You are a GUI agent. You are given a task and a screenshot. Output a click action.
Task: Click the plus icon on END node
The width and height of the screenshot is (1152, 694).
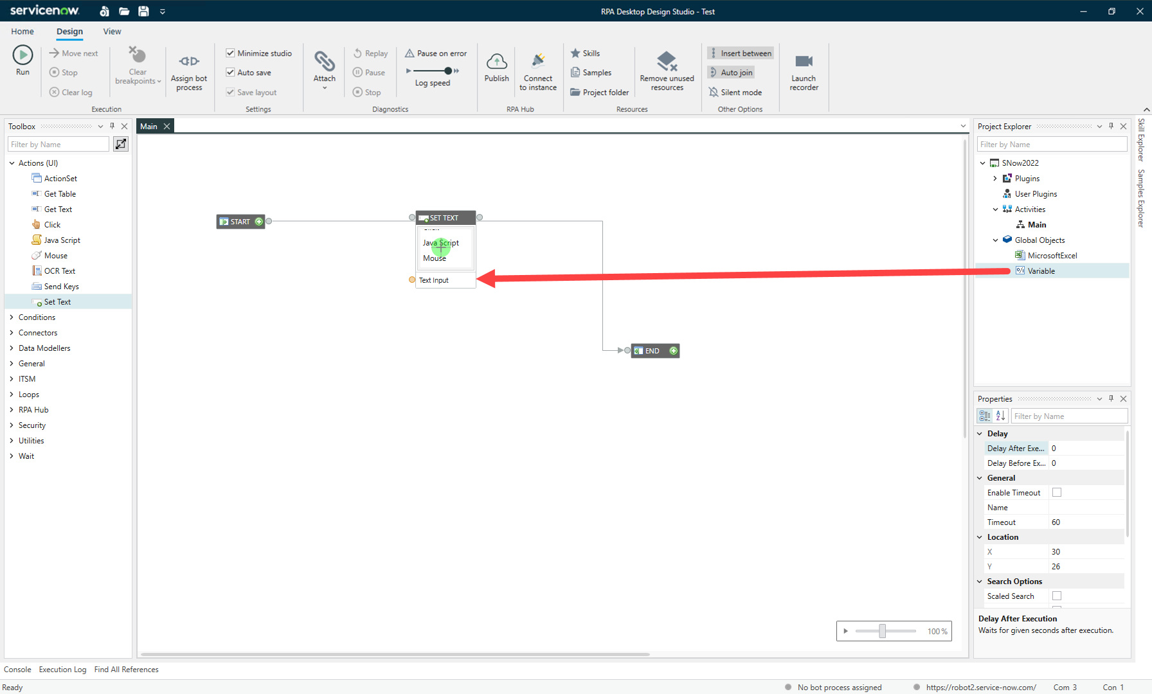click(673, 351)
